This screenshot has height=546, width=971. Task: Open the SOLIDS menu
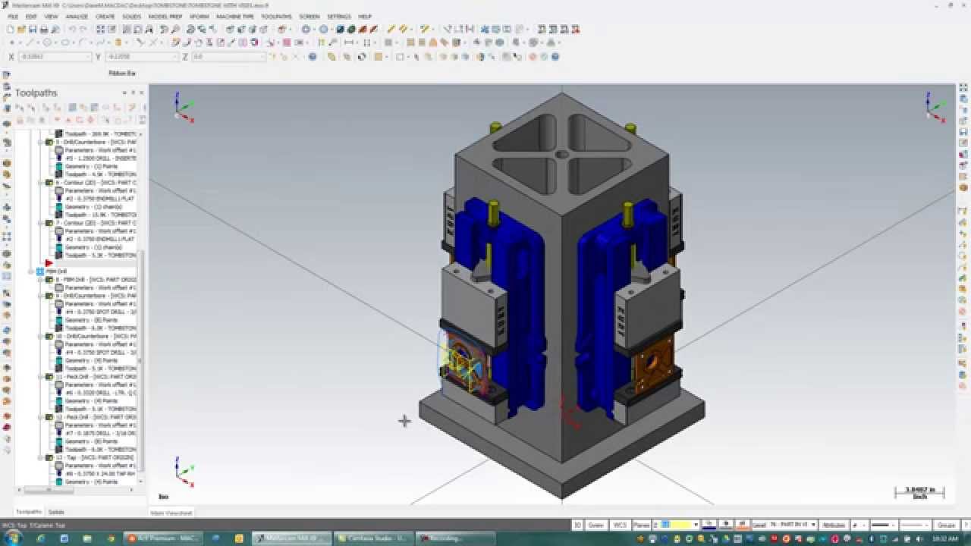pyautogui.click(x=131, y=16)
